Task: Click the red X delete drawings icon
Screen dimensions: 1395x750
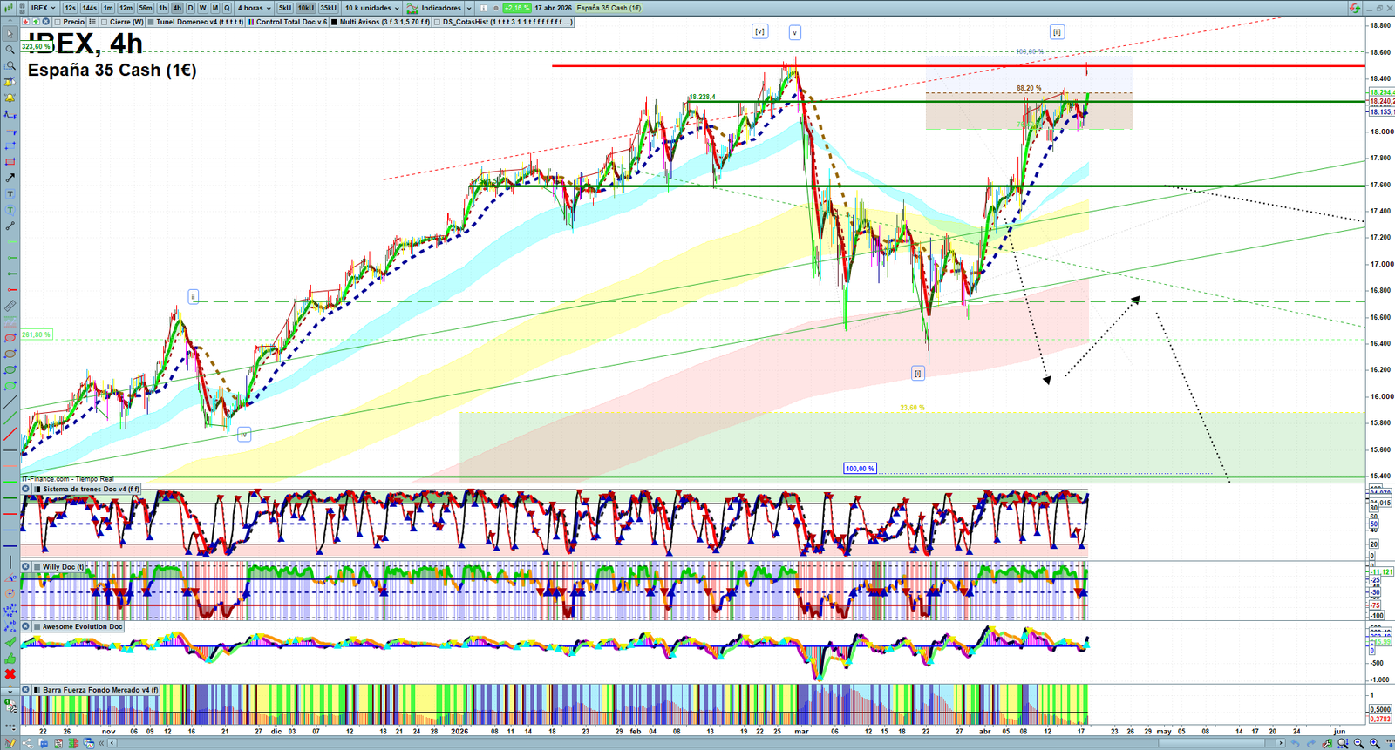Action: click(10, 674)
